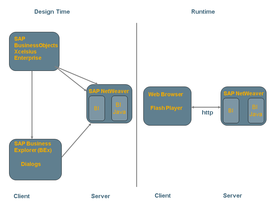273x205 pixels.
Task: Select the arrow from BEx to SAP NetWeaver
Action: (x=76, y=140)
